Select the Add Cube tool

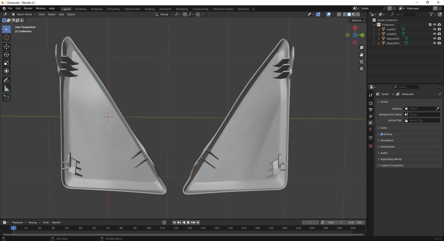(6, 98)
